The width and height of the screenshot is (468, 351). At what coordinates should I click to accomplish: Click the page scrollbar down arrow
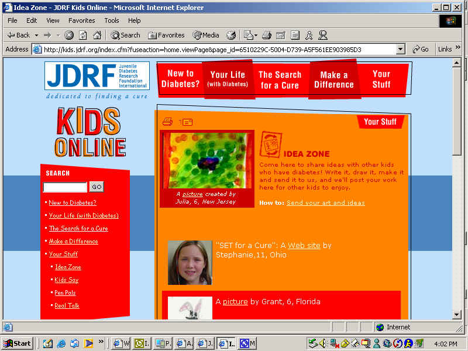(457, 315)
